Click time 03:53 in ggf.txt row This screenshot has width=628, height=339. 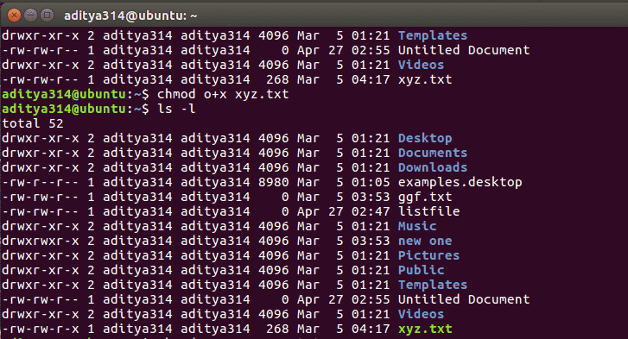371,197
